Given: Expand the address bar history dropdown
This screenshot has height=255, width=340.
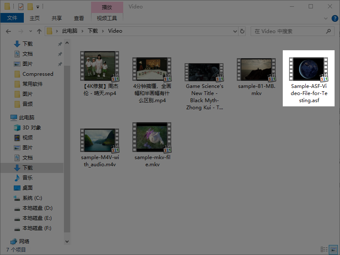Looking at the screenshot, I should click(234, 31).
